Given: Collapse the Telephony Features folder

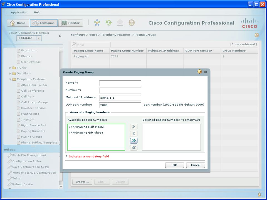Looking at the screenshot, I should point(10,79).
